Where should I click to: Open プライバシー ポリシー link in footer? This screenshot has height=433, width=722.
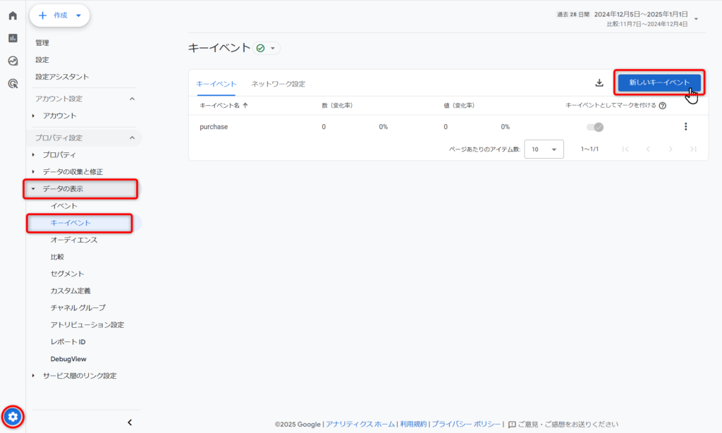coord(466,425)
